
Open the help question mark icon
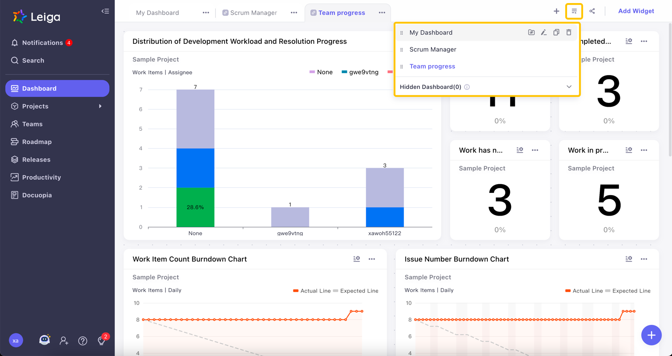83,341
